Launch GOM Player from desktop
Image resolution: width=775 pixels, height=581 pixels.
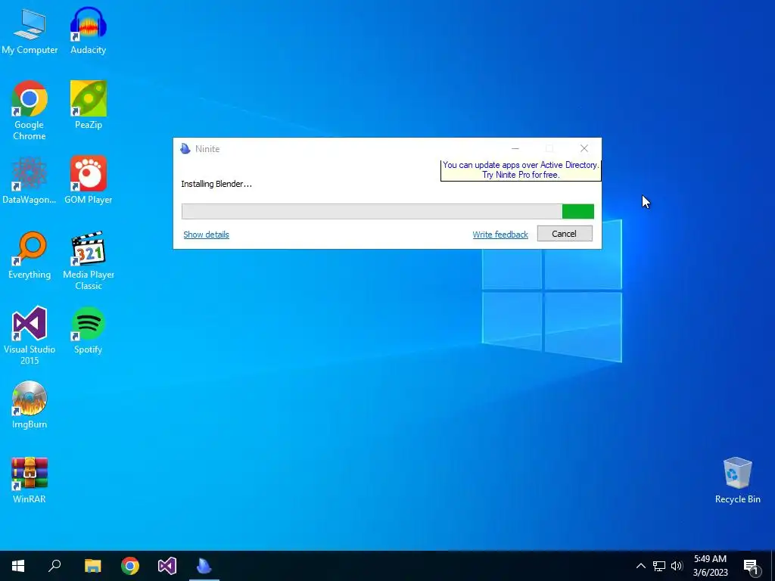click(89, 180)
